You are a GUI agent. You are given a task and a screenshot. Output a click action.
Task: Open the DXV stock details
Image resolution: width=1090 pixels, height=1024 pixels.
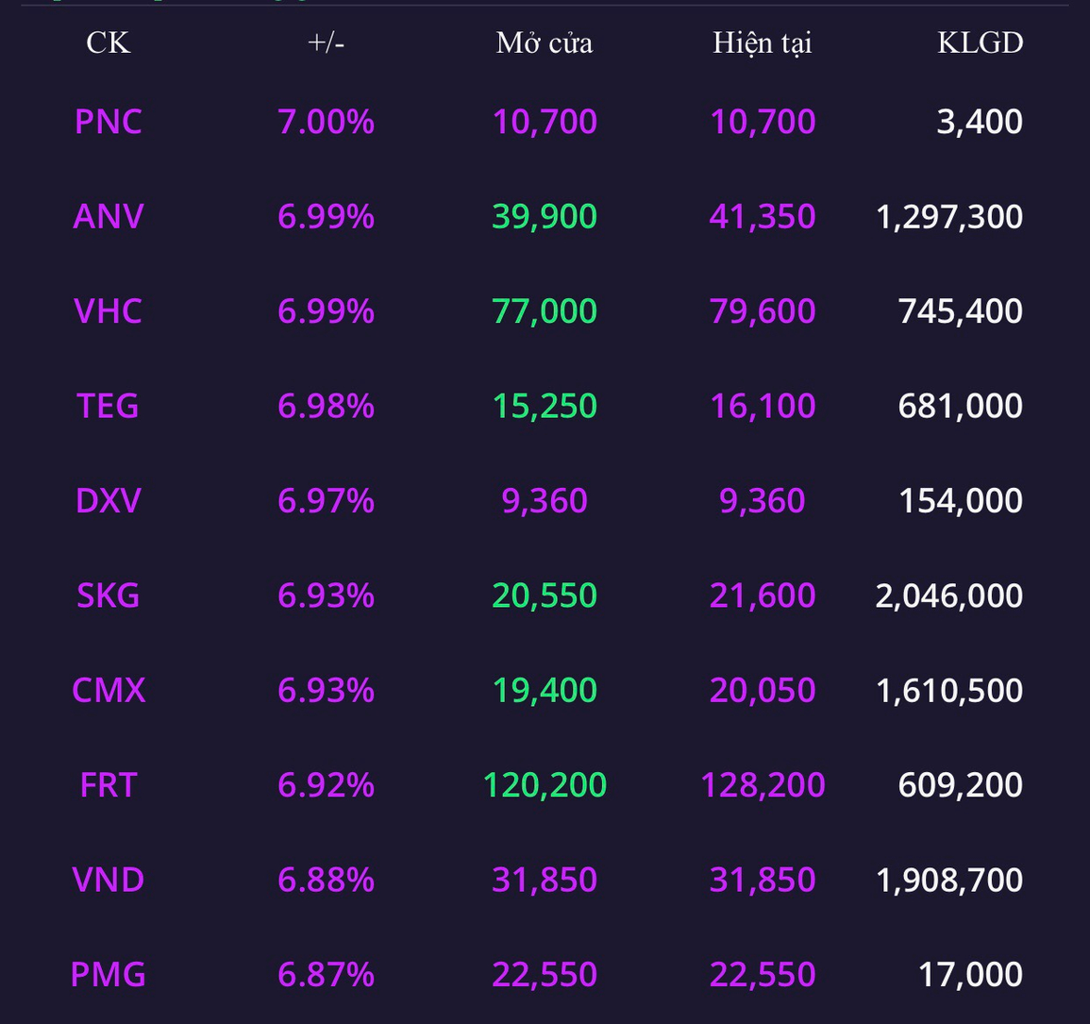pyautogui.click(x=108, y=500)
